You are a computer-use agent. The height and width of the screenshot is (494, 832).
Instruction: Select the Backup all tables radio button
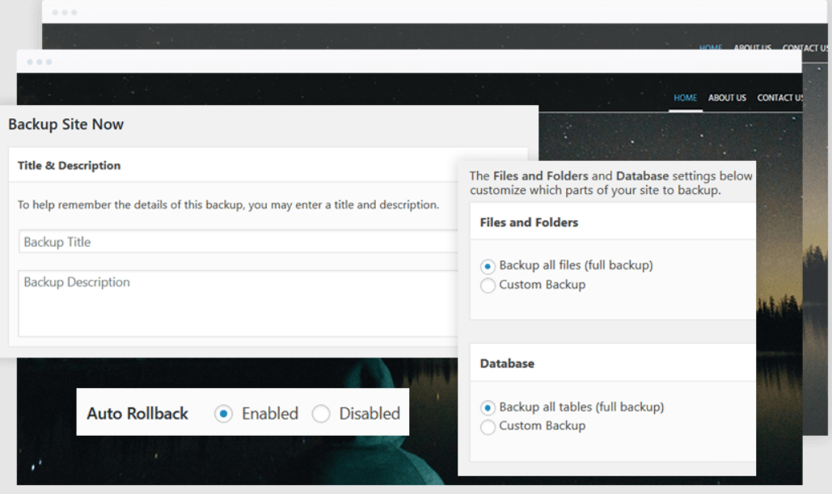(488, 407)
